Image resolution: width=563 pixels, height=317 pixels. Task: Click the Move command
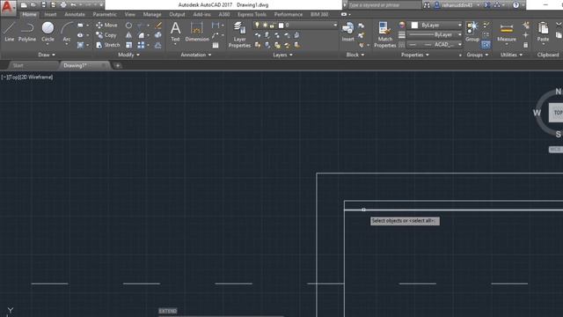[x=106, y=26]
